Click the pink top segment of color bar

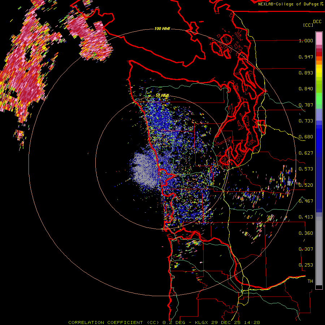pos(319,38)
